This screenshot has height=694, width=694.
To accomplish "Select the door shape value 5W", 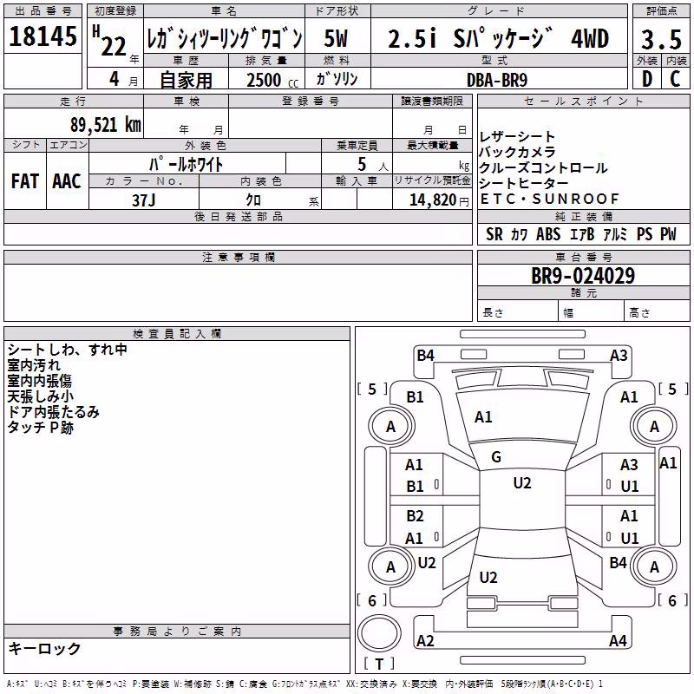I will 337,38.
